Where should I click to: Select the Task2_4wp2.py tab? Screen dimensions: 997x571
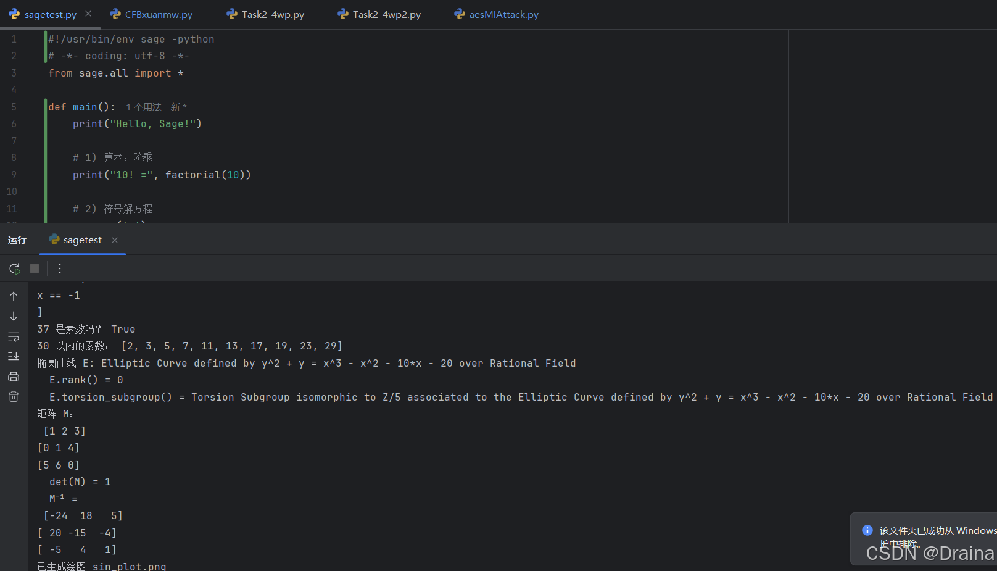click(x=386, y=14)
